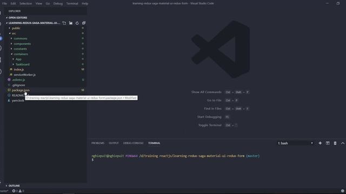Expand the commons folder
Viewport: 346px width, 194px height.
21,38
